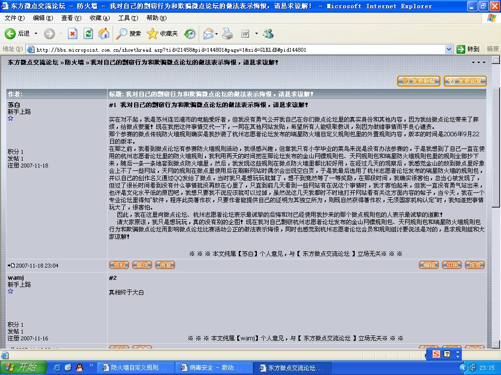Refresh the page with the green arrows icon
Image resolution: width=501 pixels, height=375 pixels.
pyautogui.click(x=88, y=34)
